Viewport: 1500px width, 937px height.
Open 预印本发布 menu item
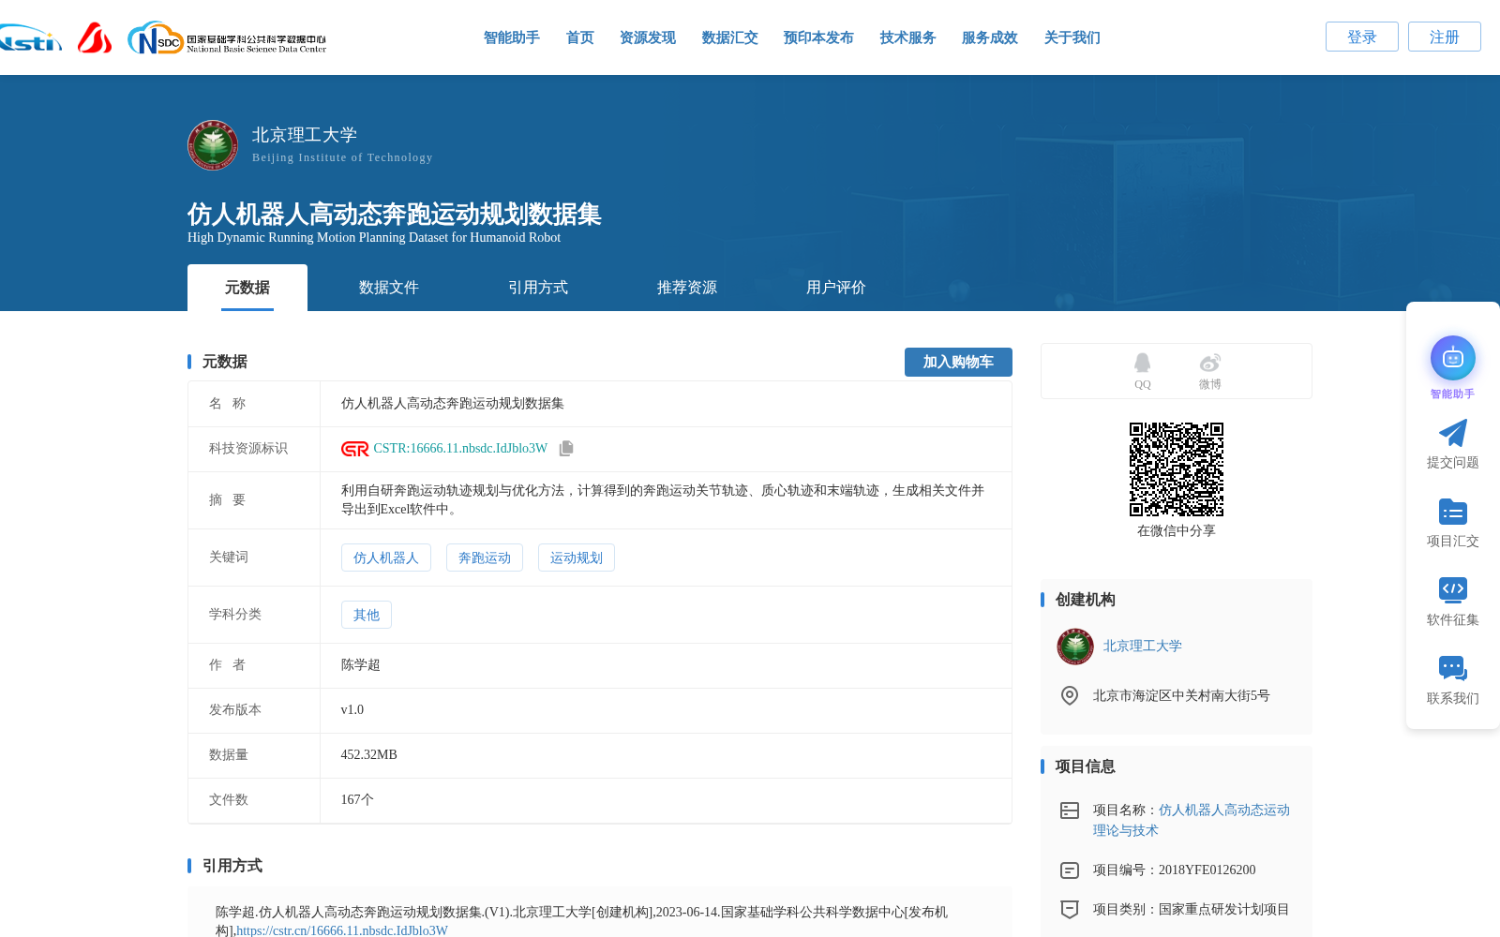(x=818, y=37)
